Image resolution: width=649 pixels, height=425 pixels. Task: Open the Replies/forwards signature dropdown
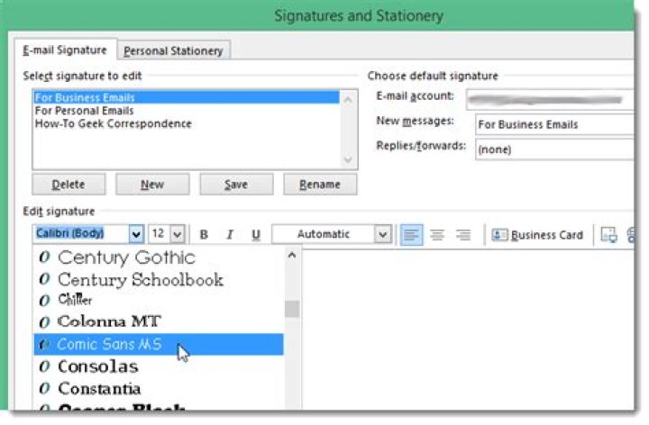(554, 149)
